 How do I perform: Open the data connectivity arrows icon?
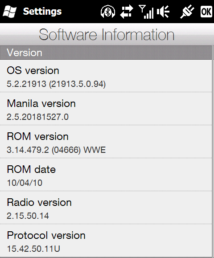pos(127,12)
